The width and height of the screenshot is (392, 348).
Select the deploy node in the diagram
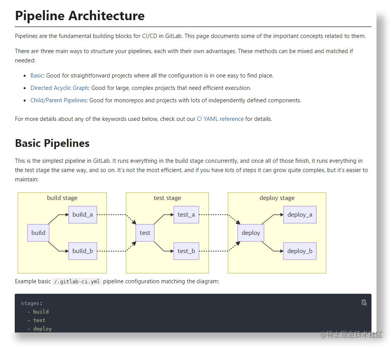click(251, 233)
